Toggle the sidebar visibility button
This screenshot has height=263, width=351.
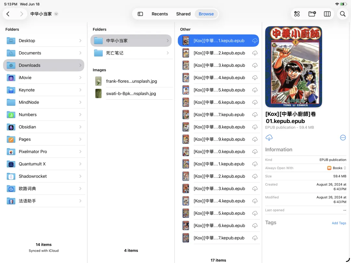(x=140, y=14)
